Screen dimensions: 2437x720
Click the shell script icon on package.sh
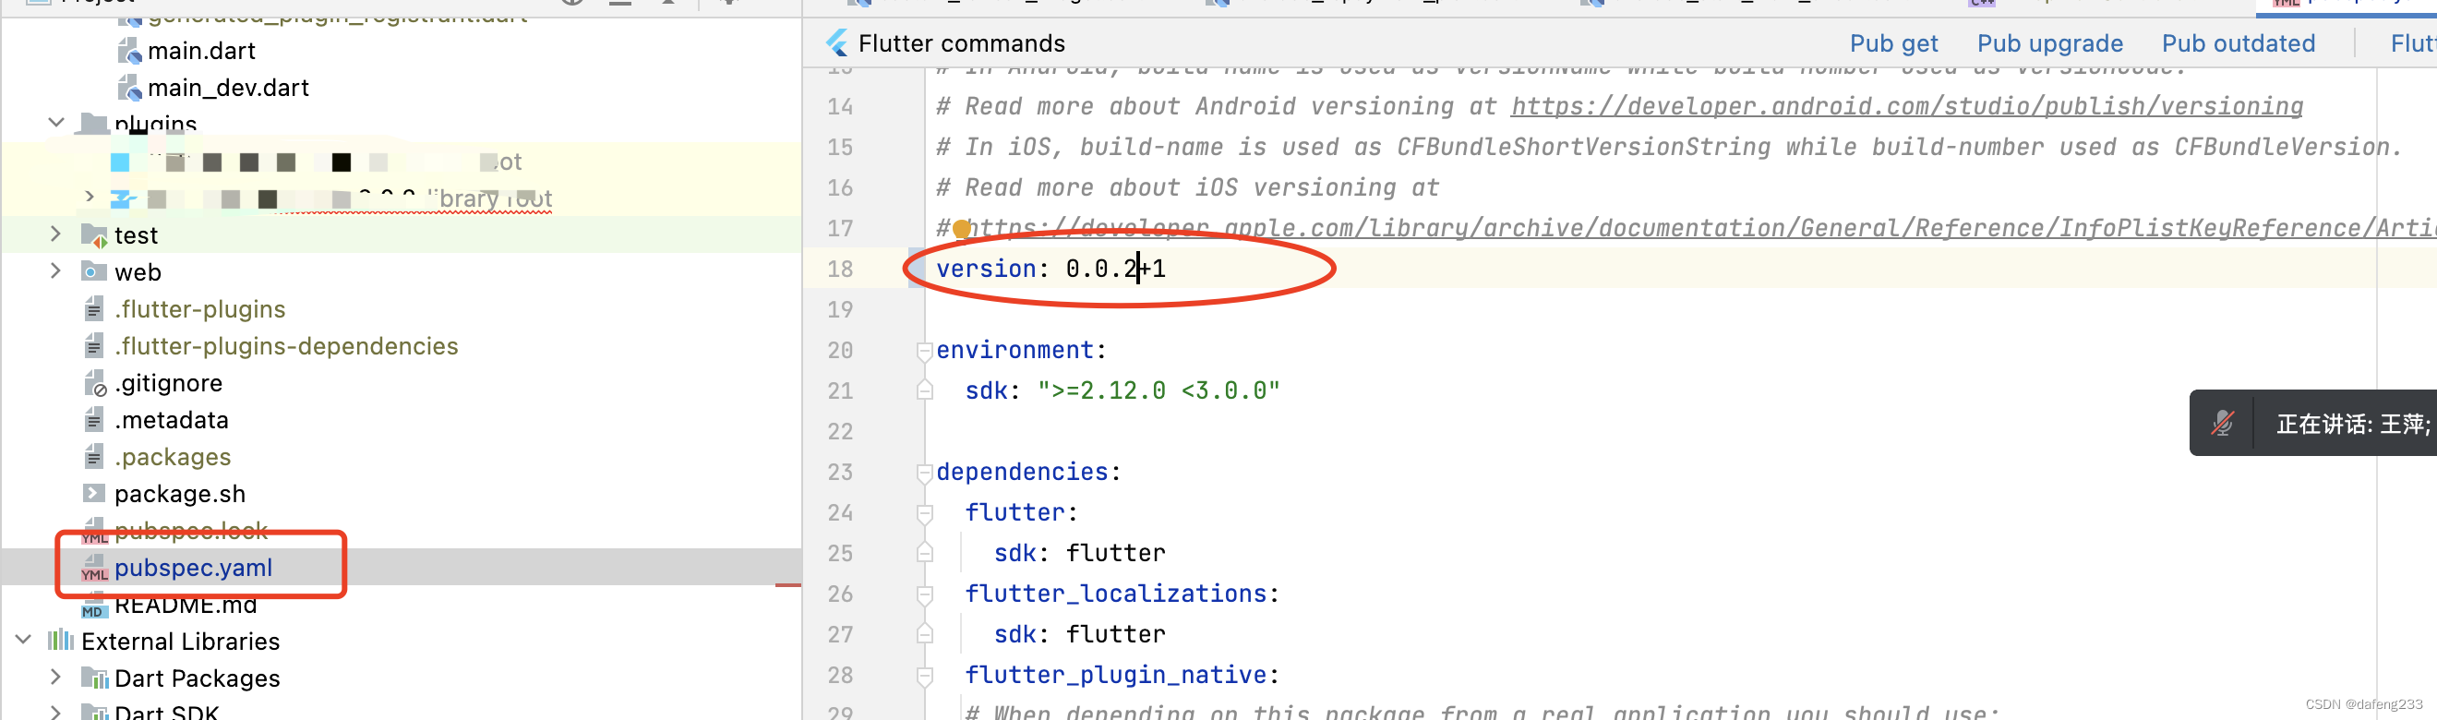pos(91,493)
